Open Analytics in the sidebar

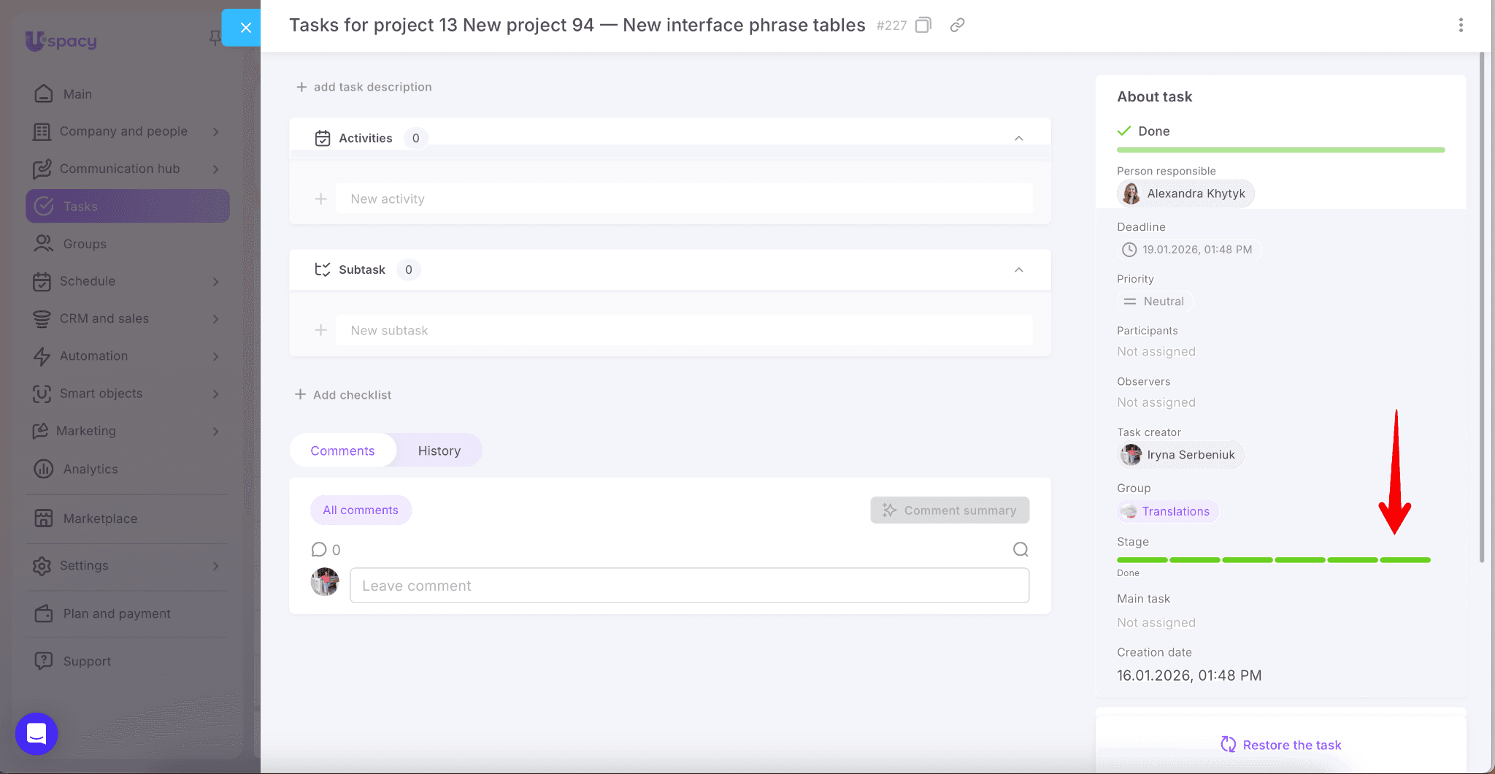coord(91,469)
